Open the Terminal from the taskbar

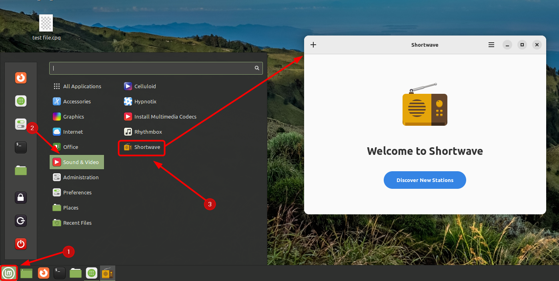(x=60, y=273)
